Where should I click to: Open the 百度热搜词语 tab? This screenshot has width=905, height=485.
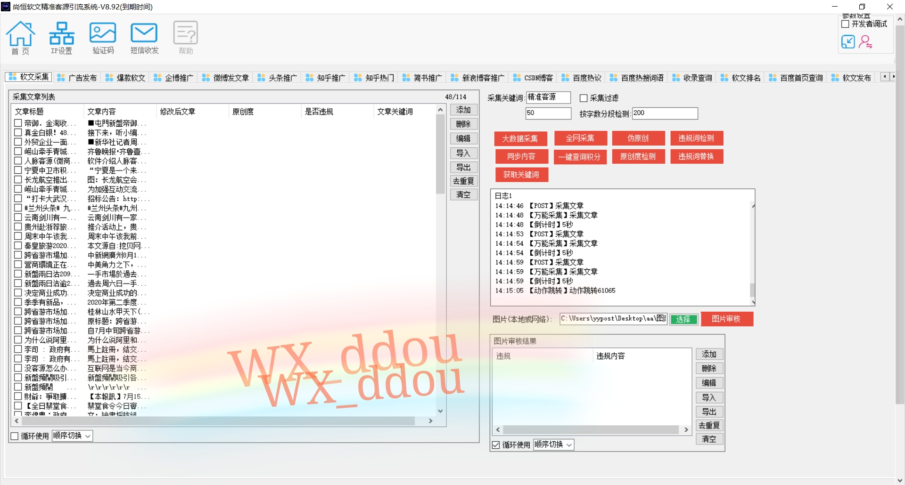click(637, 78)
